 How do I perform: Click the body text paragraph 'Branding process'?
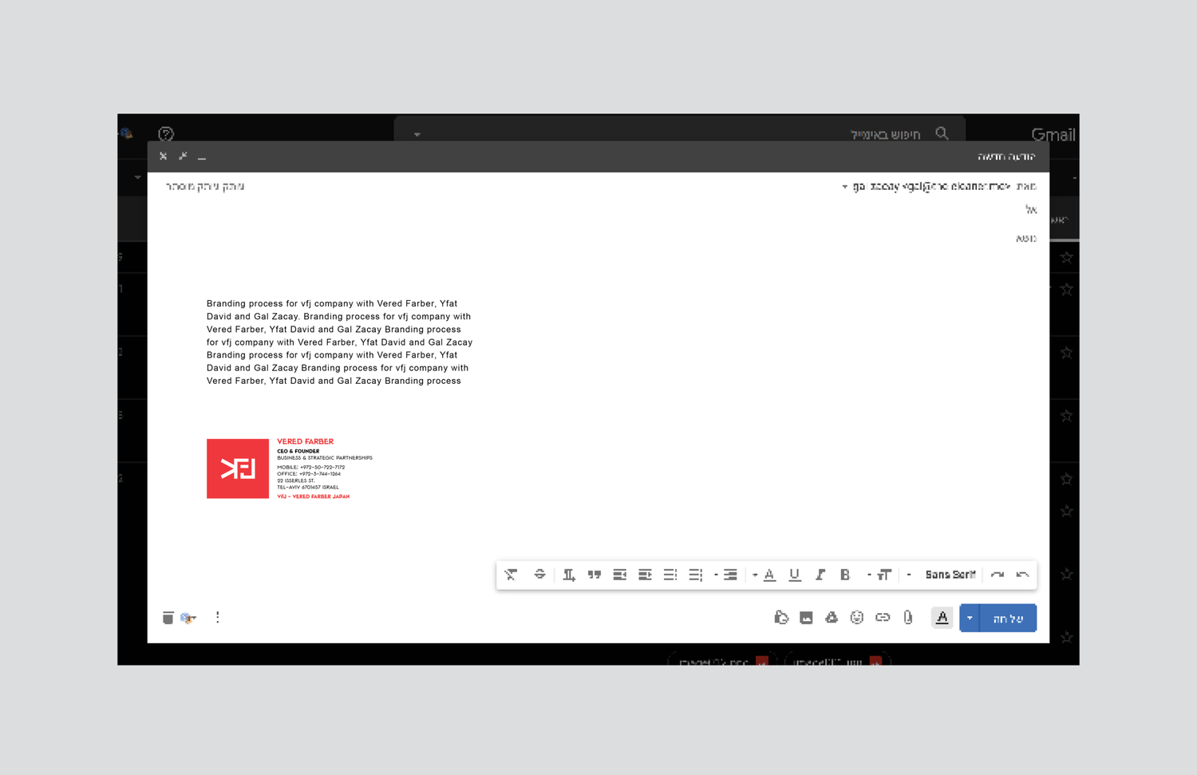339,342
